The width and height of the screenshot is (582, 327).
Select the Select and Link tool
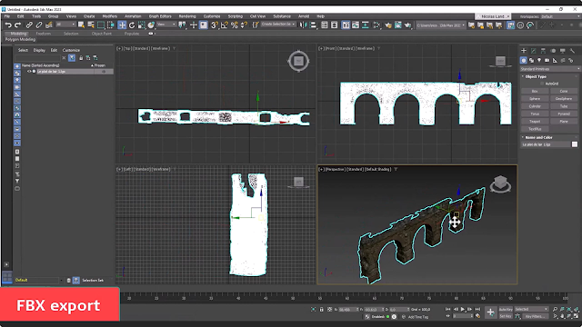[x=29, y=25]
